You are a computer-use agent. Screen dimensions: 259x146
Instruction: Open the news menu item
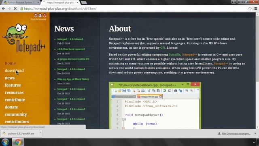pos(10,78)
